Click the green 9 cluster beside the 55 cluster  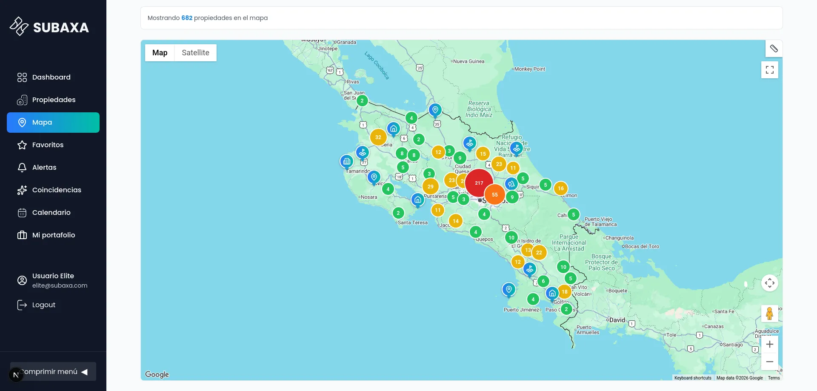pos(512,197)
